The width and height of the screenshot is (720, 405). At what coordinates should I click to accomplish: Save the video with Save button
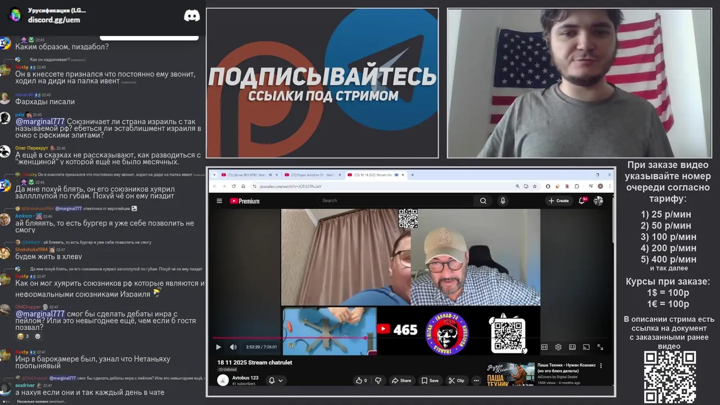pyautogui.click(x=430, y=380)
